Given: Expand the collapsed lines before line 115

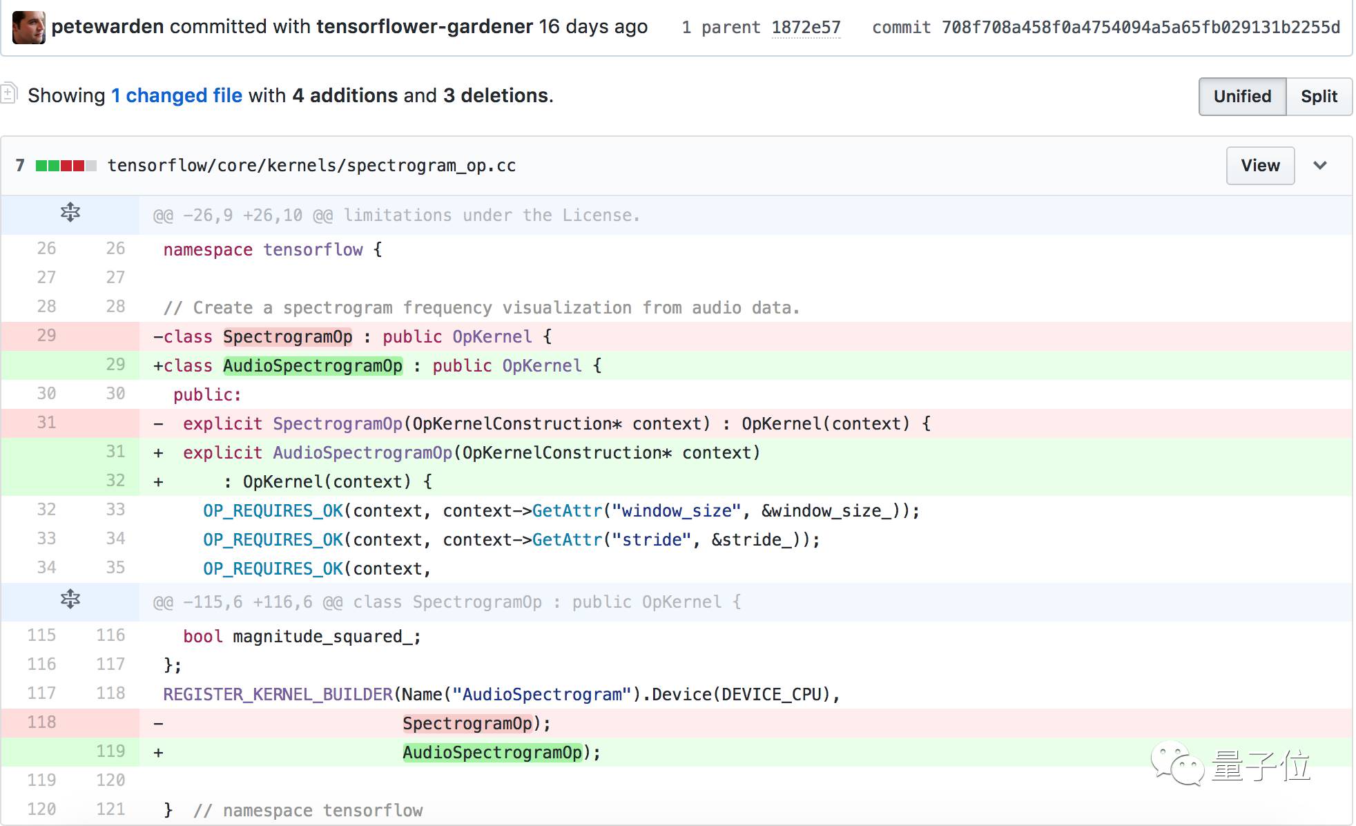Looking at the screenshot, I should pos(70,599).
